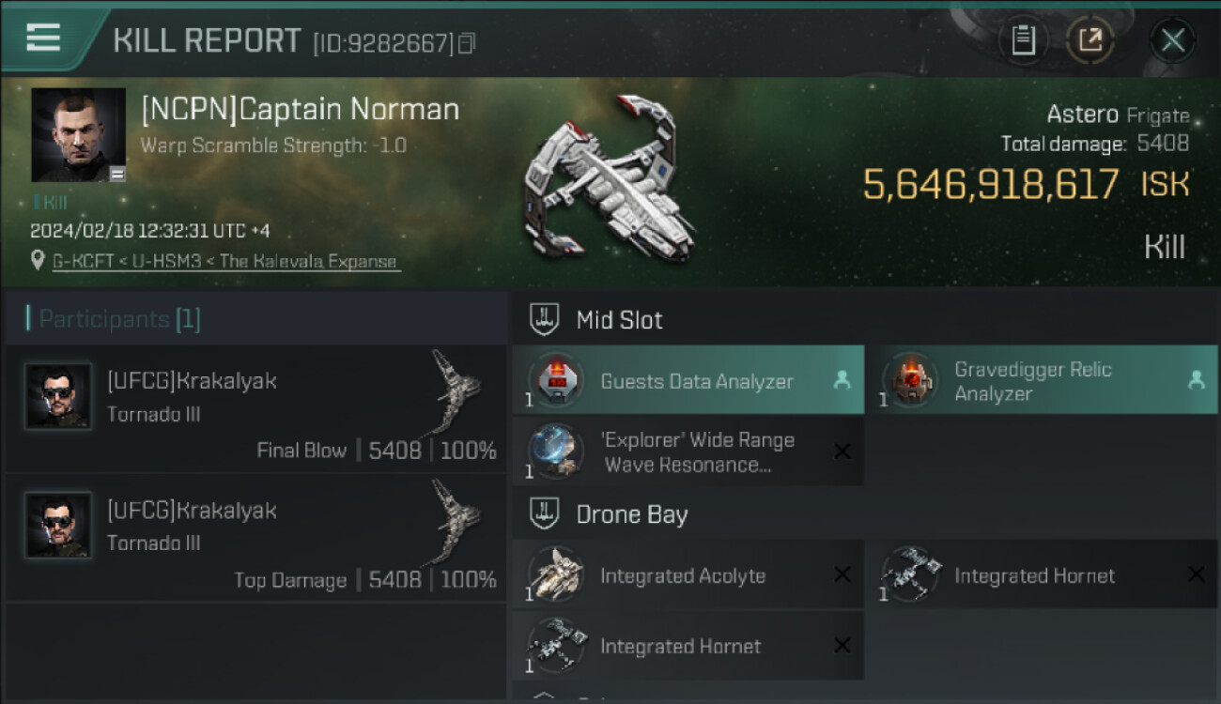Select the Participants tab header
Viewport: 1221px width, 704px height.
[x=114, y=319]
